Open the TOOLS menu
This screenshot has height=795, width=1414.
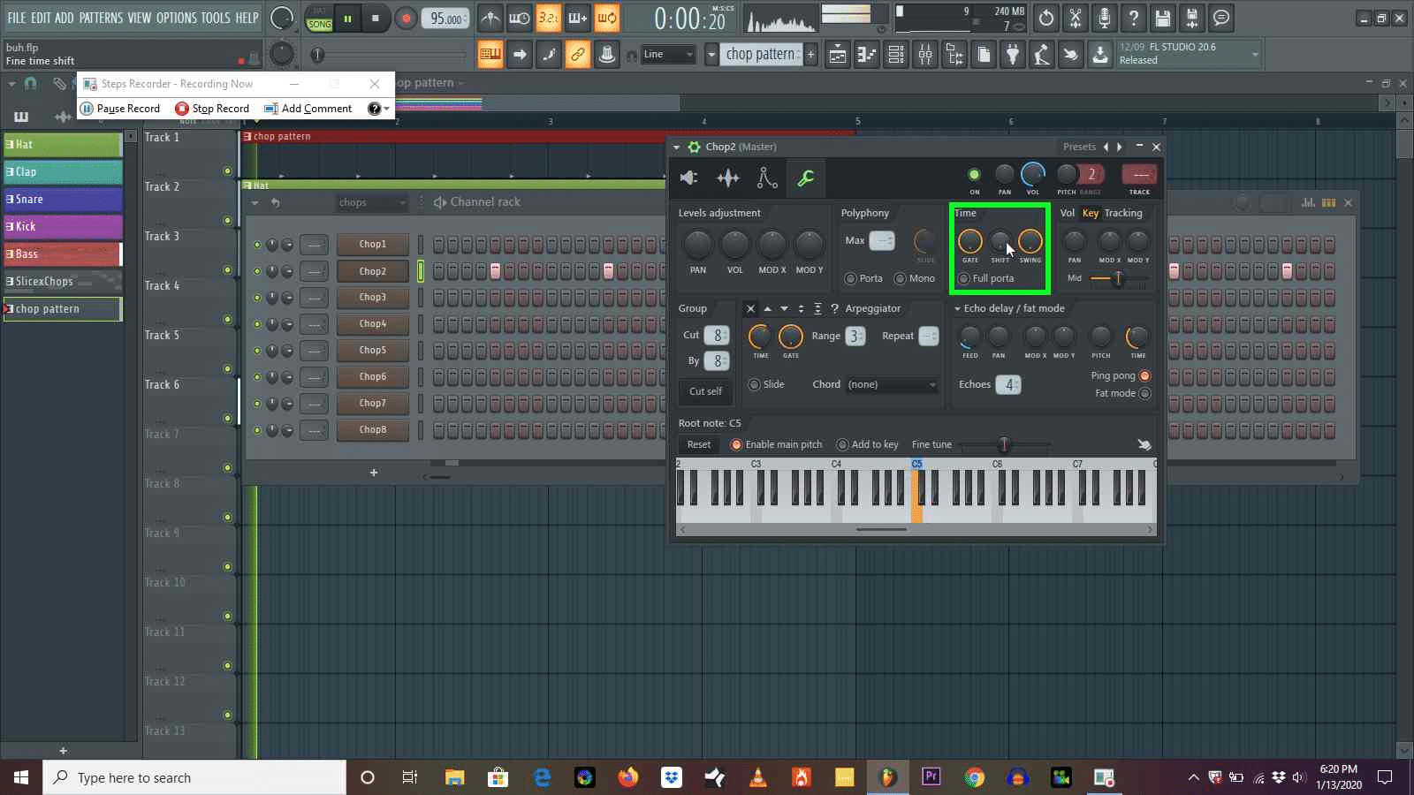tap(216, 18)
